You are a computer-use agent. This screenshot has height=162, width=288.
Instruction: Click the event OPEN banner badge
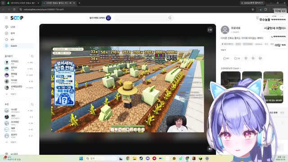(100, 18)
